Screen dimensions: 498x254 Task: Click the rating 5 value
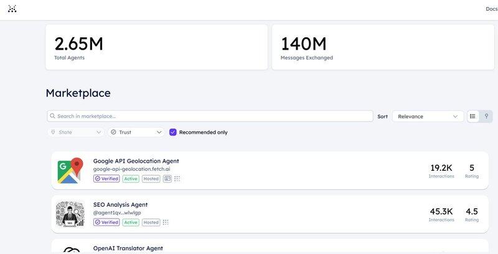472,168
